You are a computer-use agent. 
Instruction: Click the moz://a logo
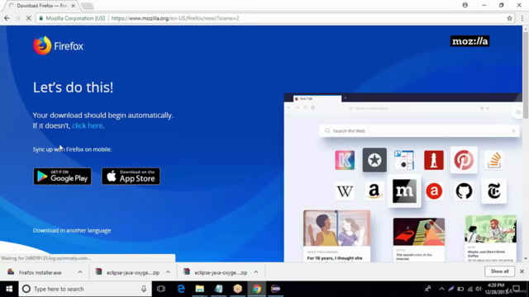469,41
